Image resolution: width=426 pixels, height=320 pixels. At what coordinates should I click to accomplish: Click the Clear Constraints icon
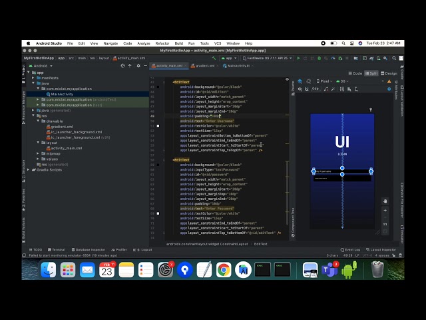326,89
